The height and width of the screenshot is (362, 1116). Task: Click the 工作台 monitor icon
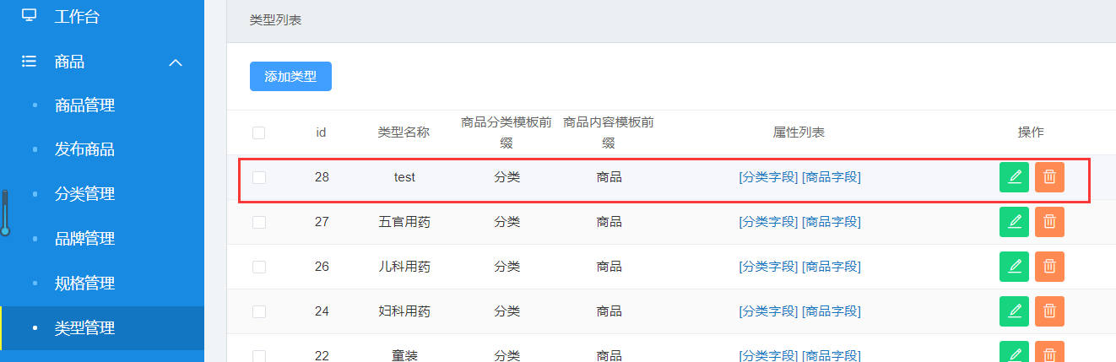[x=30, y=15]
